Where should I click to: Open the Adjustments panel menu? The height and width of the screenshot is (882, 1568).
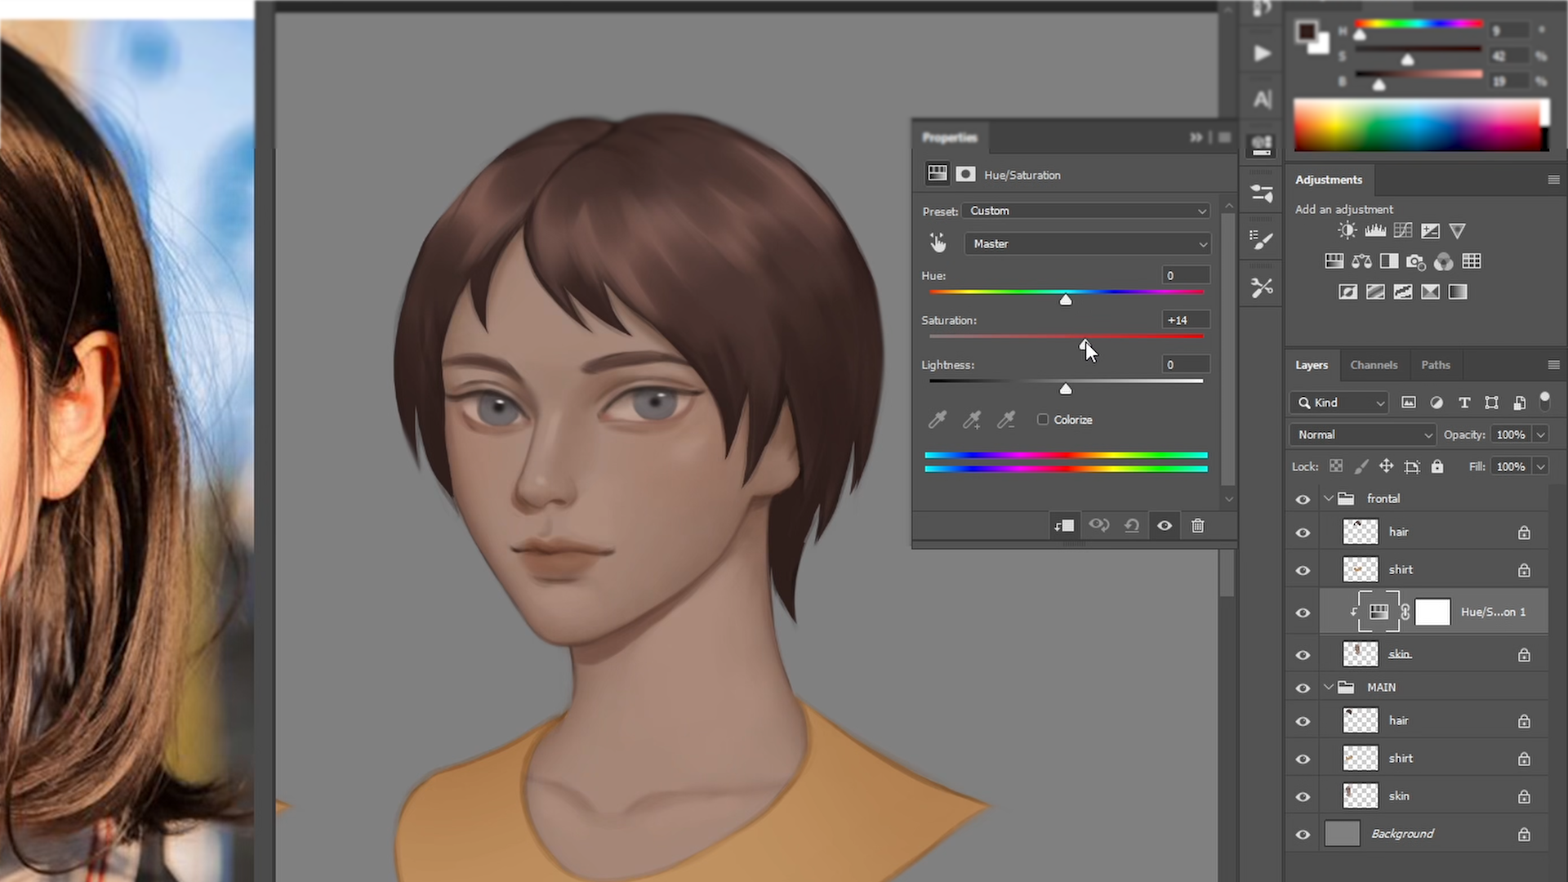1553,180
